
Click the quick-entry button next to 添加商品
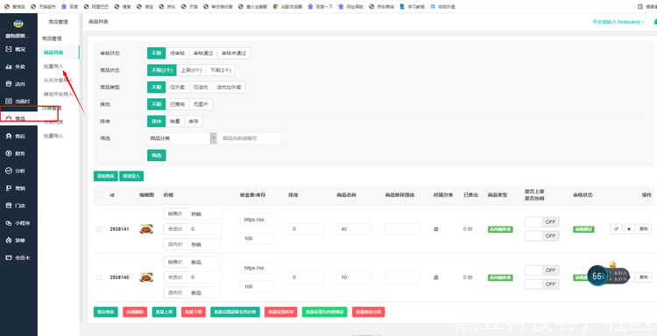[x=131, y=176]
